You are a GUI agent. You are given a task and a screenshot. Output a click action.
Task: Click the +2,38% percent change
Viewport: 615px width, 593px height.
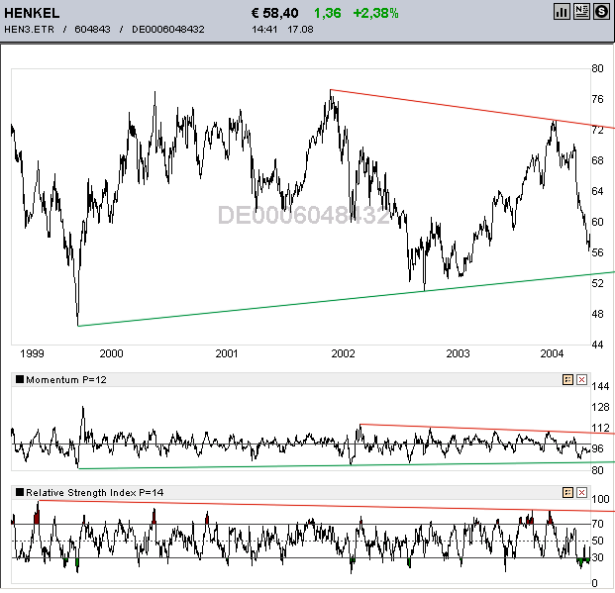click(x=375, y=13)
